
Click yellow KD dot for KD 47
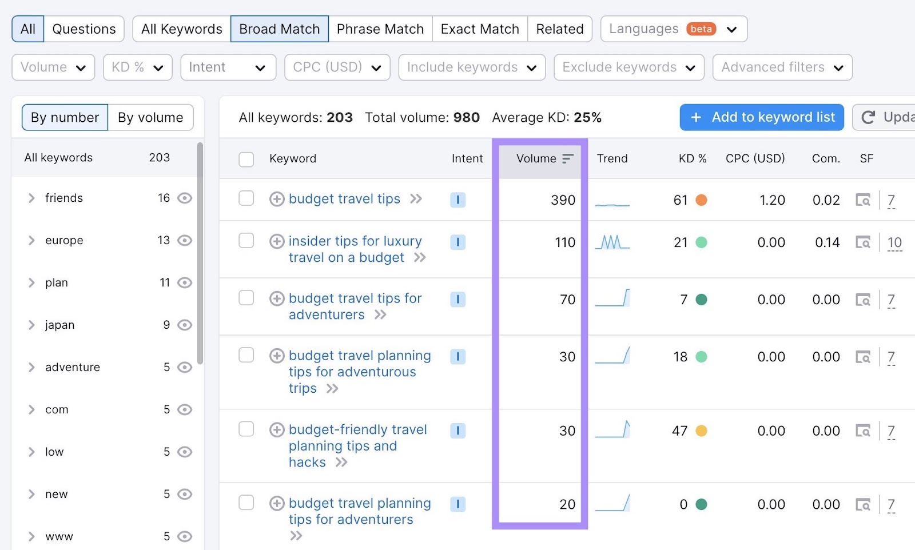[x=701, y=431]
